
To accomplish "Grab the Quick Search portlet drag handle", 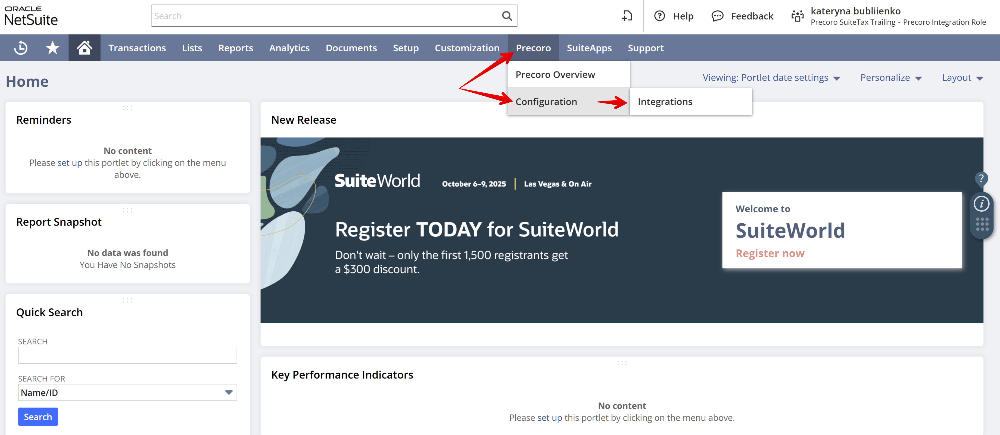I will [x=127, y=300].
